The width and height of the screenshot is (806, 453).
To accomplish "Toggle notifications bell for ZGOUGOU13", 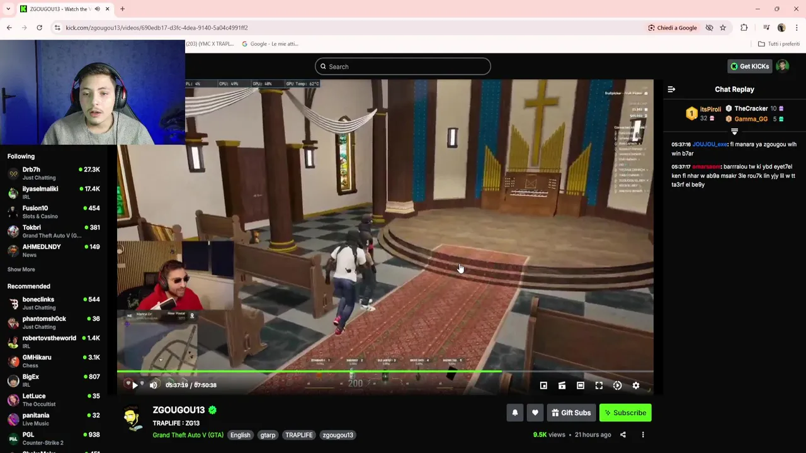I will (514, 413).
